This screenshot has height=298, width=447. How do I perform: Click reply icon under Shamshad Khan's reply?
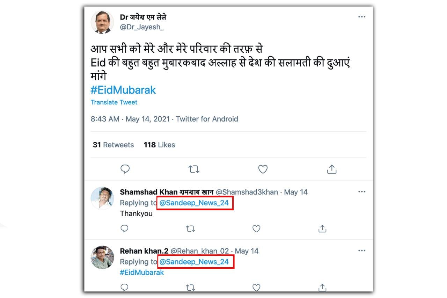[x=124, y=229]
